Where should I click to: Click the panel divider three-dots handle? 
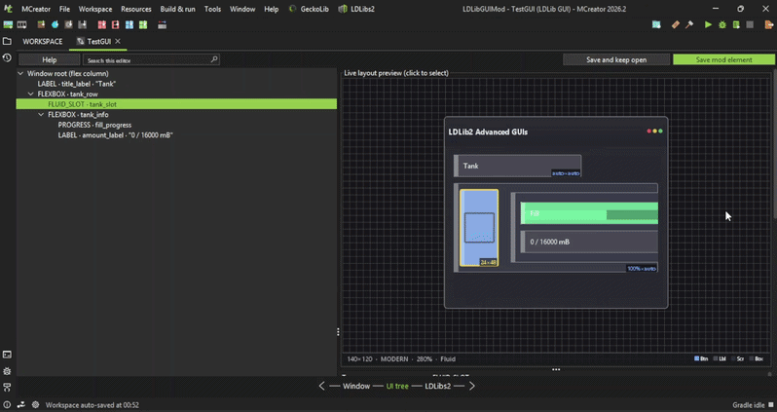[339, 332]
